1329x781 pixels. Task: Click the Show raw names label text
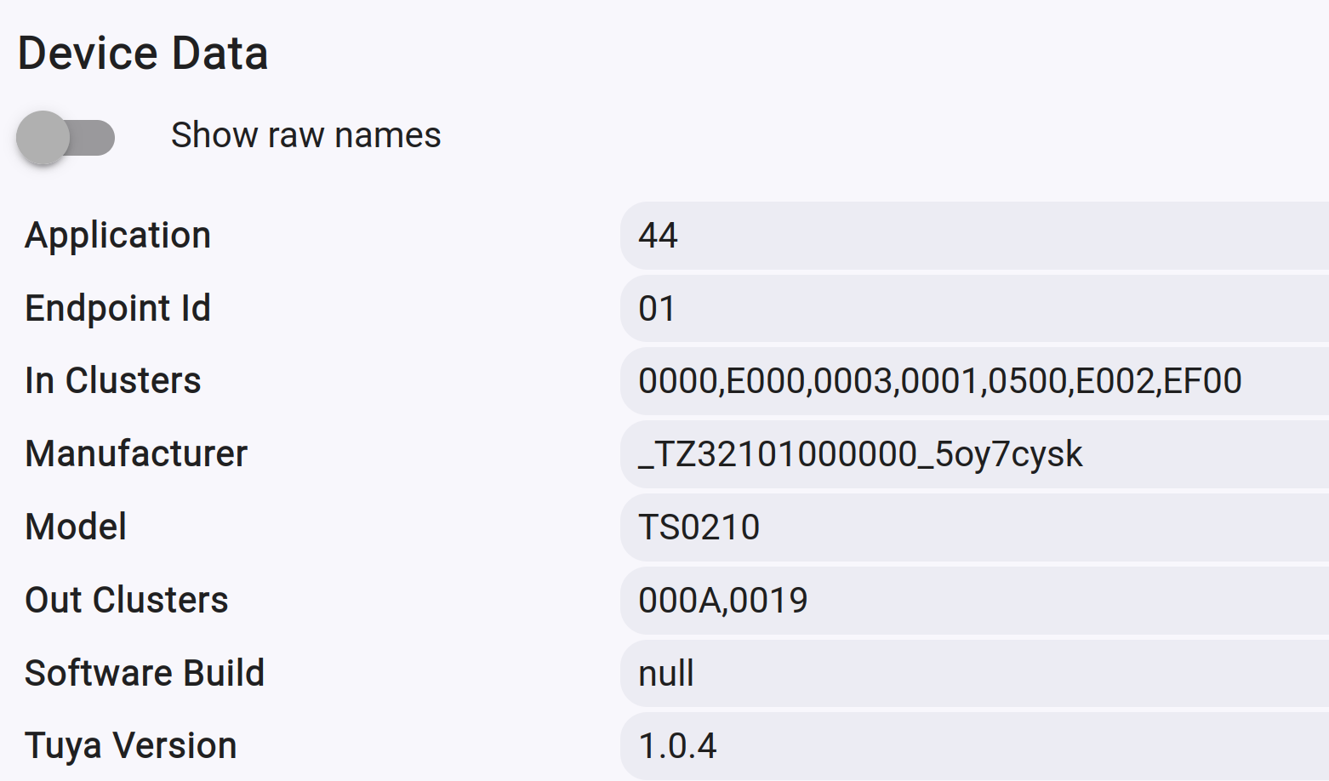(x=305, y=135)
